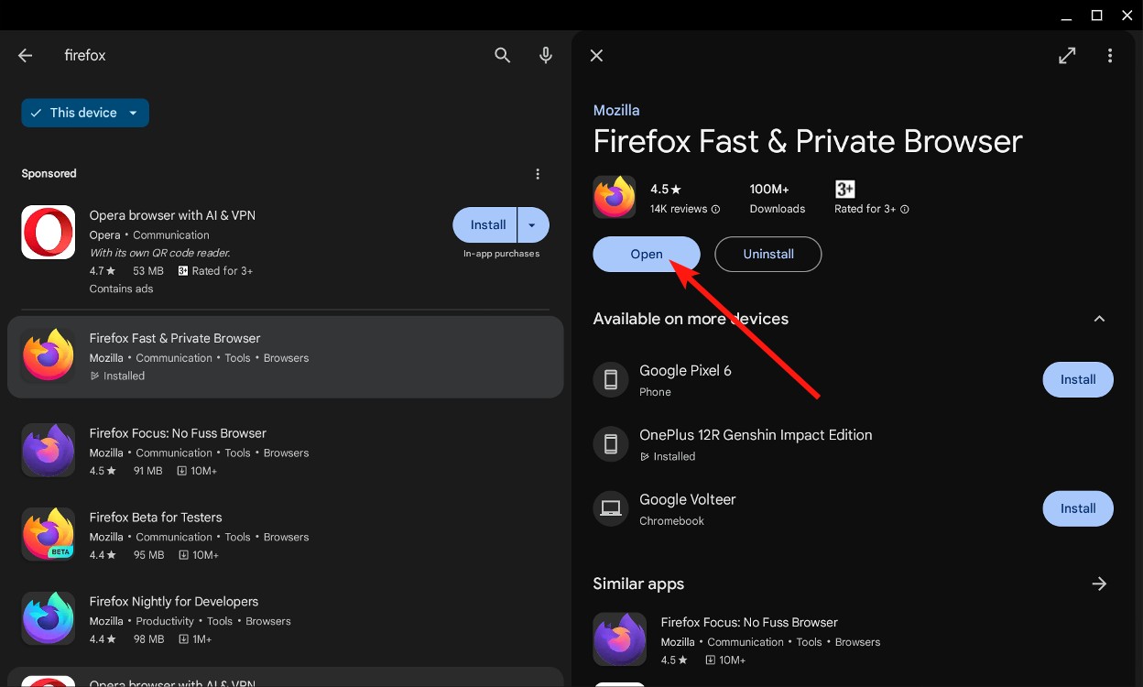Expand Similar apps with the arrow

[x=1099, y=583]
